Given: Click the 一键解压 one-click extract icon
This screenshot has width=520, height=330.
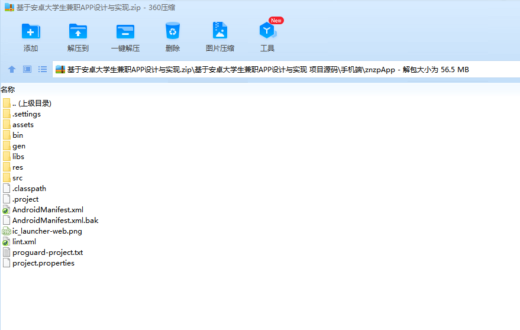Looking at the screenshot, I should tap(125, 32).
